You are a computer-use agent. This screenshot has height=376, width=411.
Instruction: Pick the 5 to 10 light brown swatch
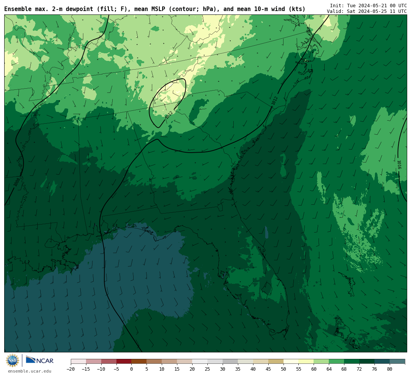[x=155, y=362]
